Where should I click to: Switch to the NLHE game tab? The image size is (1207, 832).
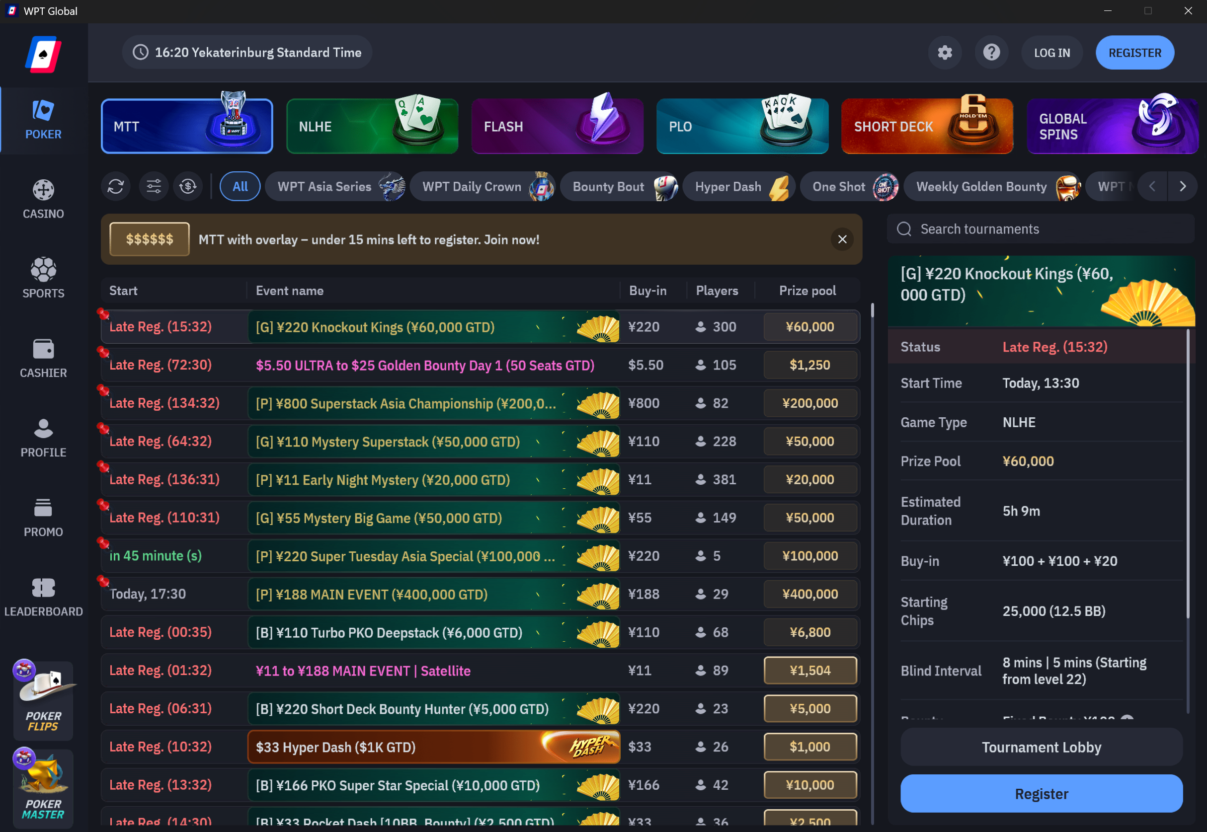(372, 126)
